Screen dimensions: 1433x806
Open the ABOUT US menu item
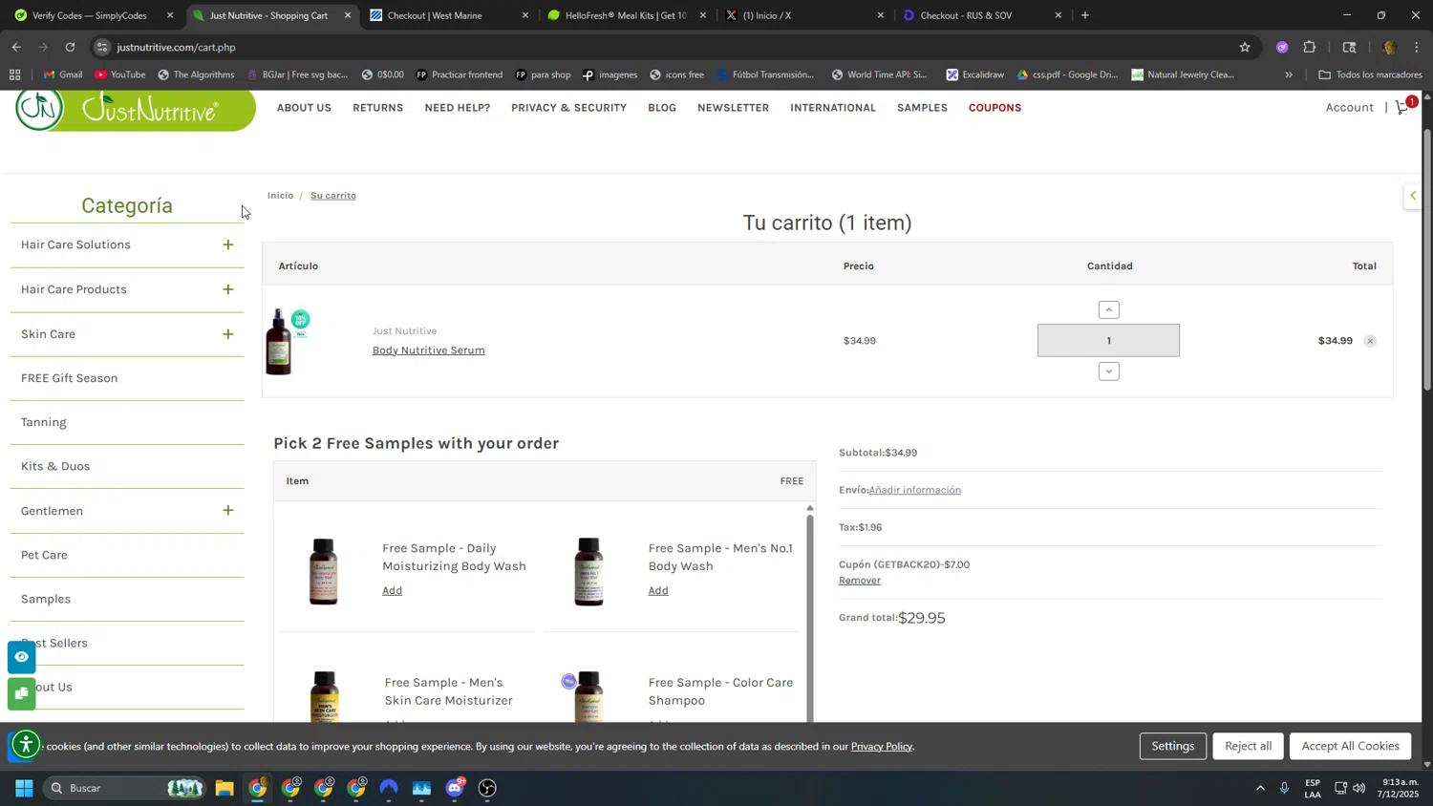click(304, 108)
